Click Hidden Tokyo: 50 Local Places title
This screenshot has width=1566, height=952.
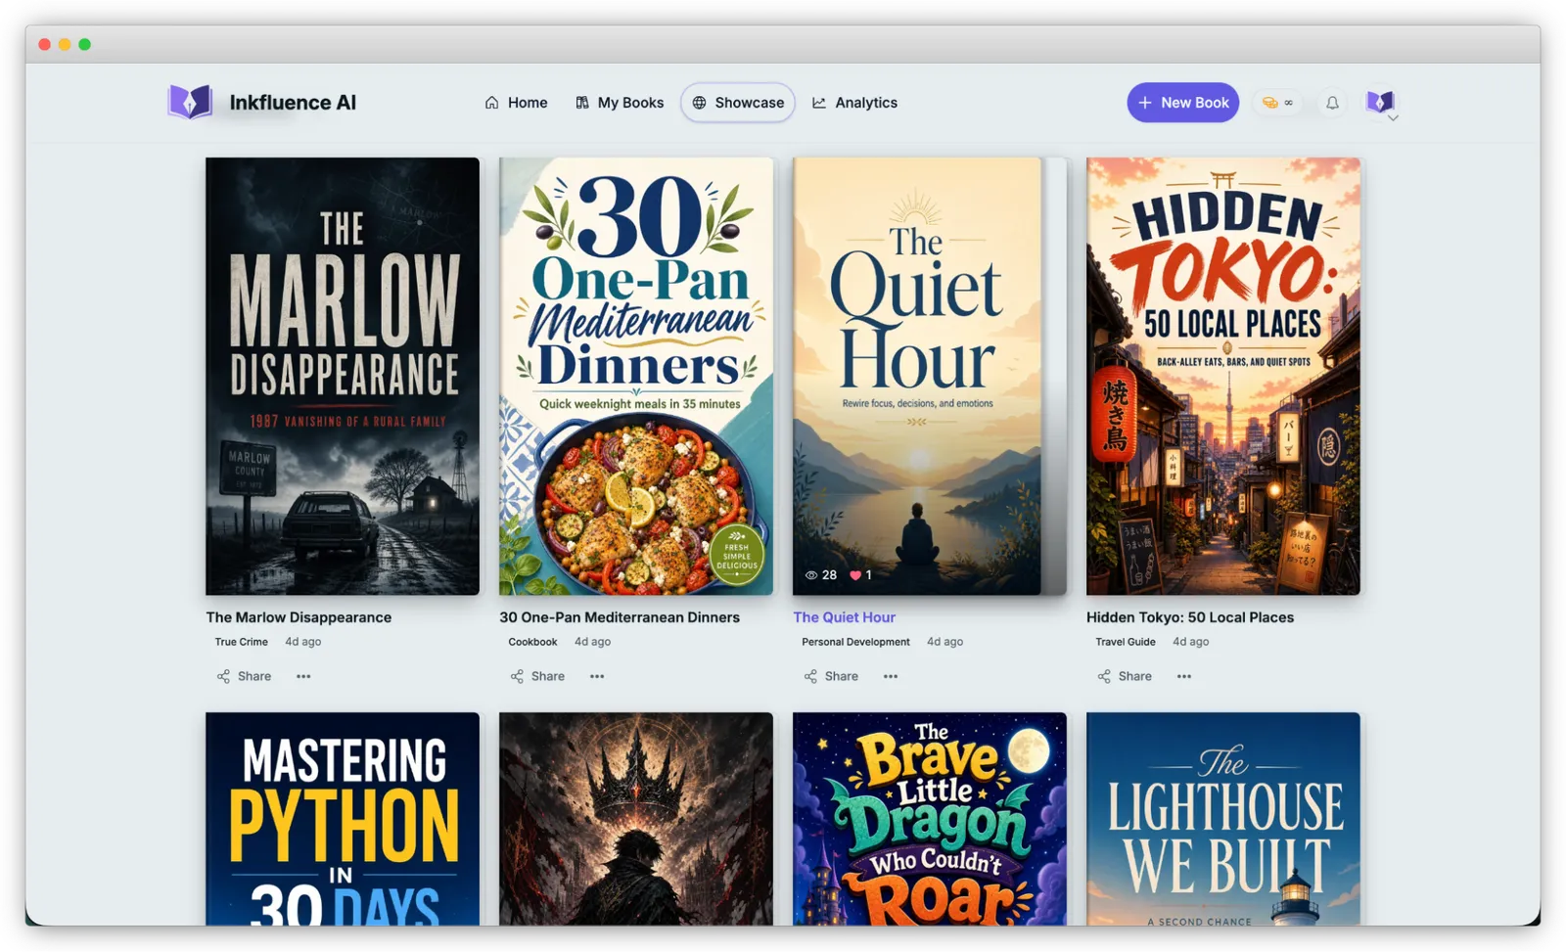(1190, 617)
